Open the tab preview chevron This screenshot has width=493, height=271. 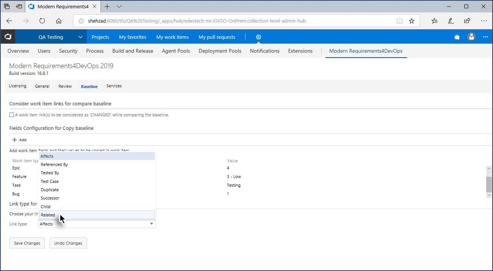tap(119, 6)
